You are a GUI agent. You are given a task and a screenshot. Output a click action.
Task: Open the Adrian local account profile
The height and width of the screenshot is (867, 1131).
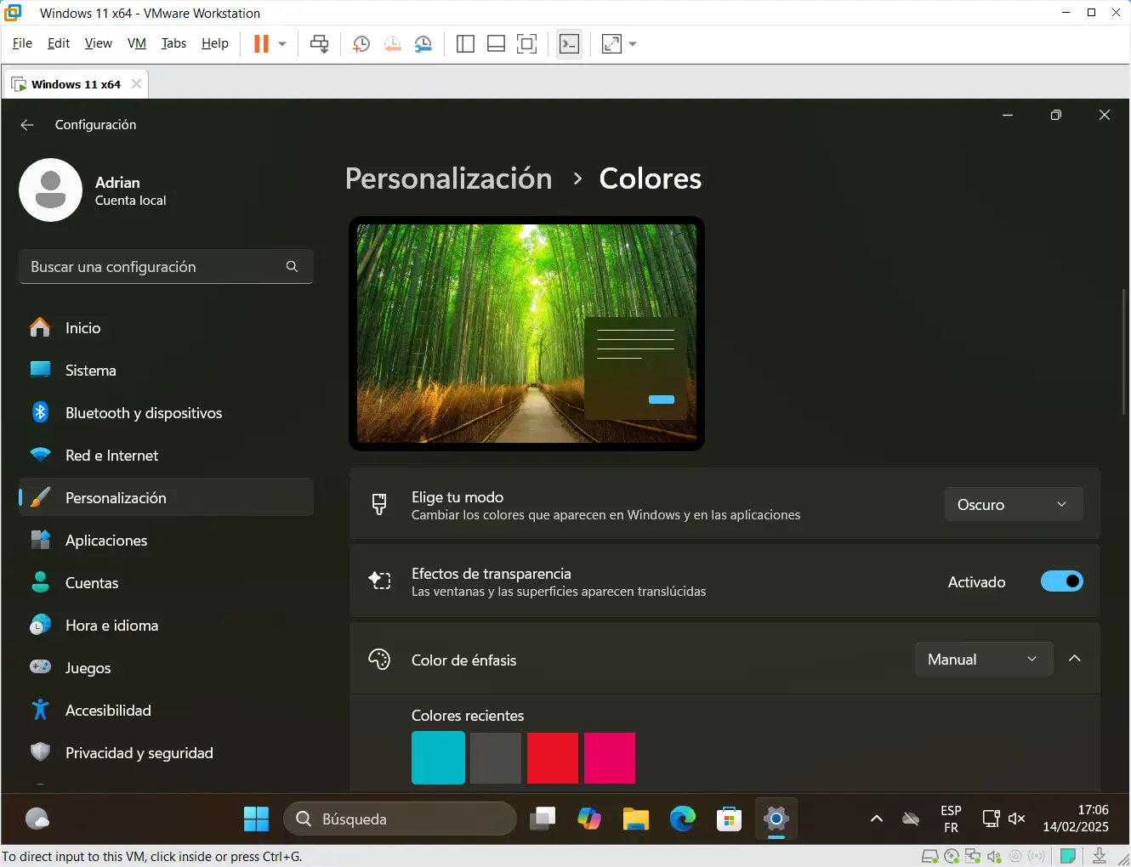tap(94, 190)
